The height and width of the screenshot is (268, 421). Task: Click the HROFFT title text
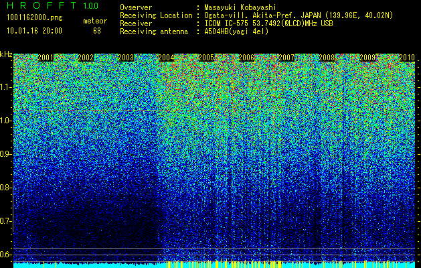(41, 5)
